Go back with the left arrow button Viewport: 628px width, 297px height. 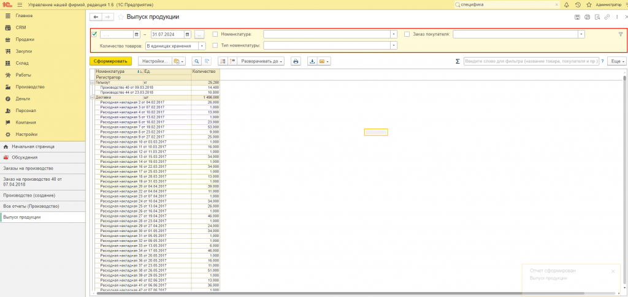[96, 17]
